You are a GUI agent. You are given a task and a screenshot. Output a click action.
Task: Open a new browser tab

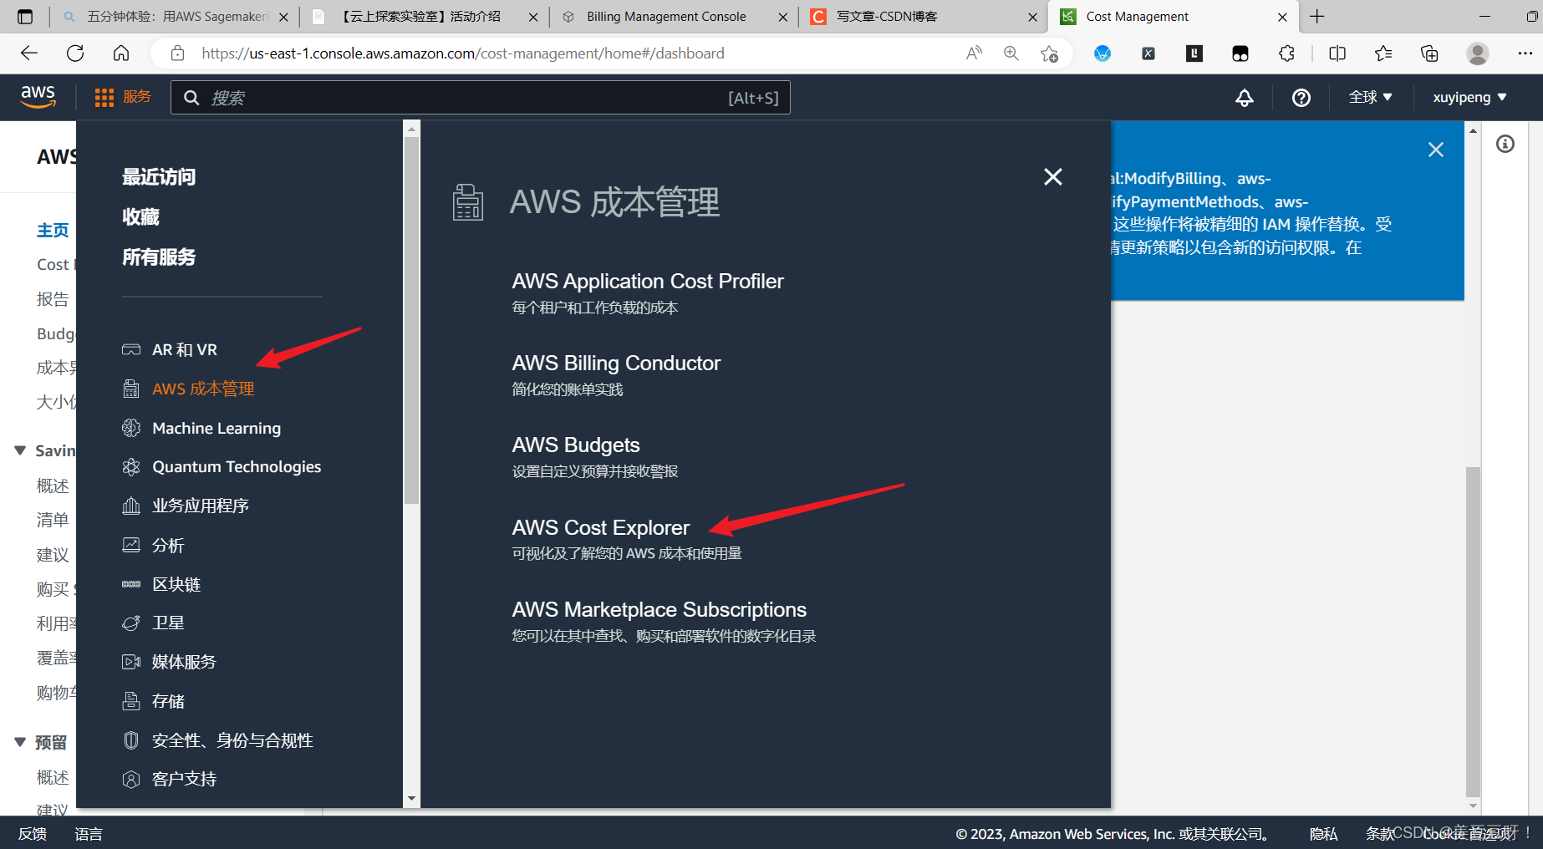pyautogui.click(x=1317, y=17)
